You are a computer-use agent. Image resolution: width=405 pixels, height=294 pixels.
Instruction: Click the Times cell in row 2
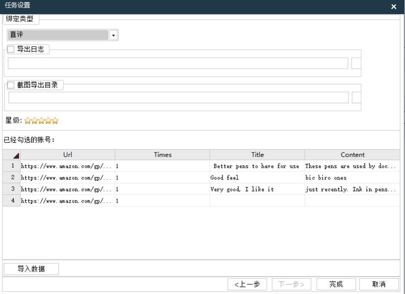pos(163,178)
